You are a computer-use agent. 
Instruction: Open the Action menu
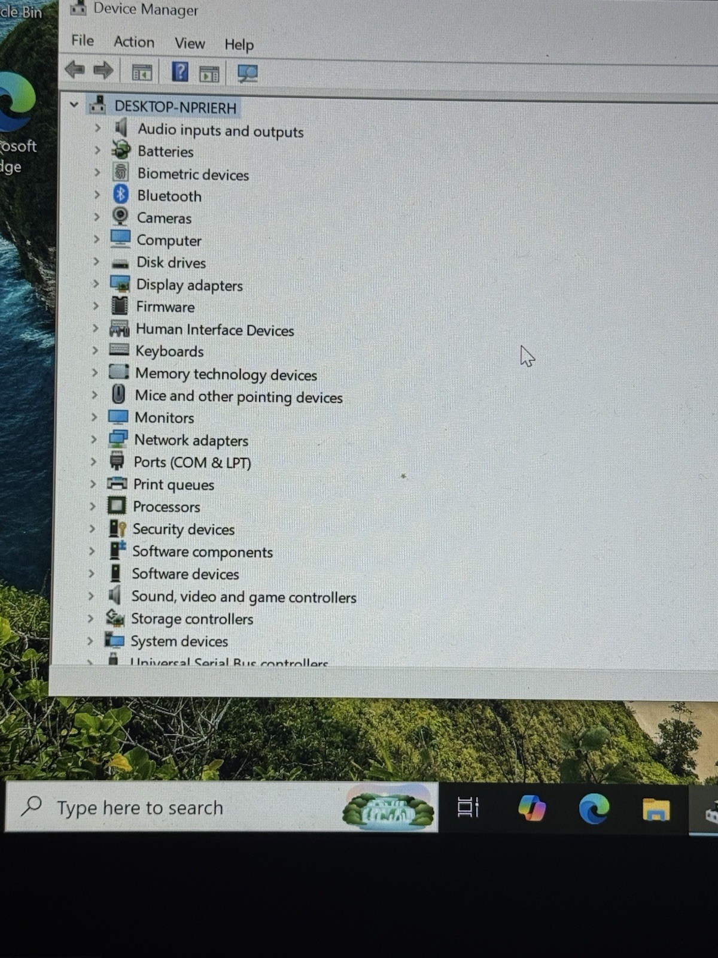click(x=134, y=42)
